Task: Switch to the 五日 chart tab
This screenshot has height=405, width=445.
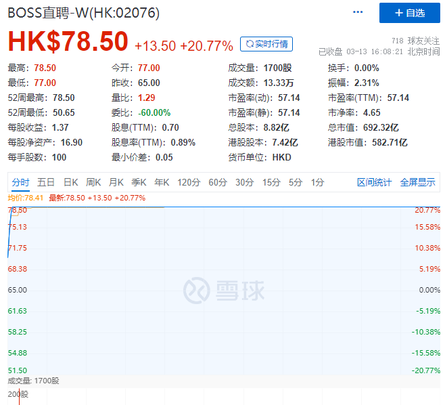Action: point(46,182)
